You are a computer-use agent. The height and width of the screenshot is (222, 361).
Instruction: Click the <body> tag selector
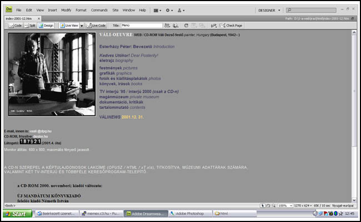(x=10, y=205)
